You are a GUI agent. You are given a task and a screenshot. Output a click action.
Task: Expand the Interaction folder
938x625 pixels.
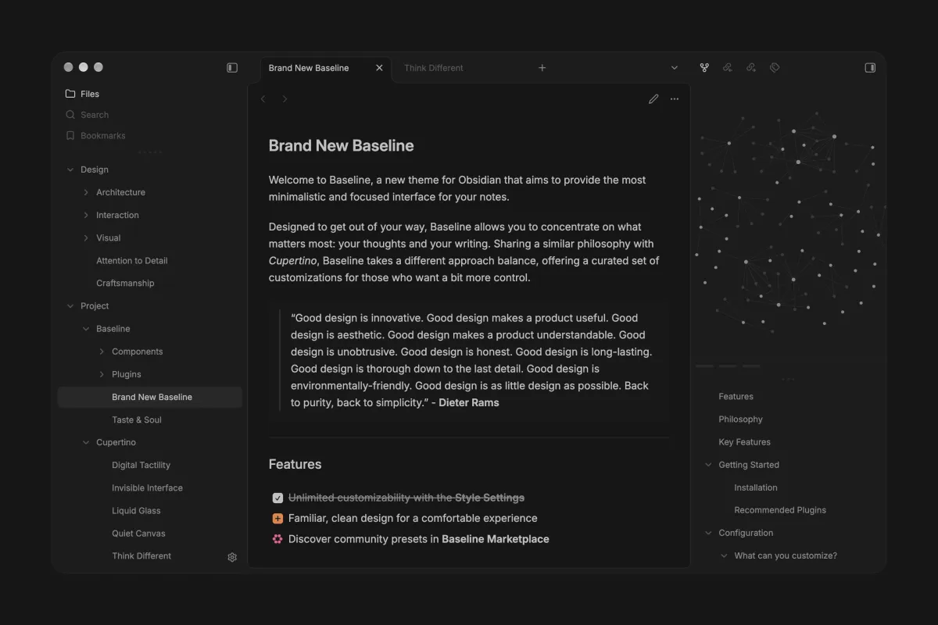[86, 215]
